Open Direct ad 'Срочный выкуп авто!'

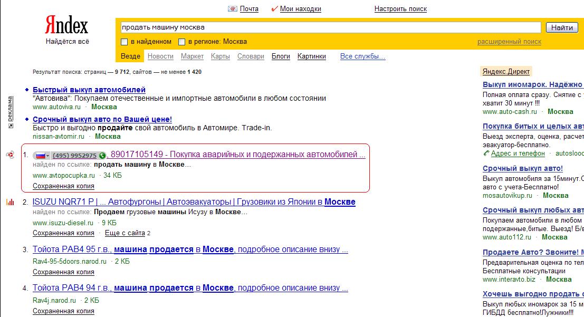point(523,168)
